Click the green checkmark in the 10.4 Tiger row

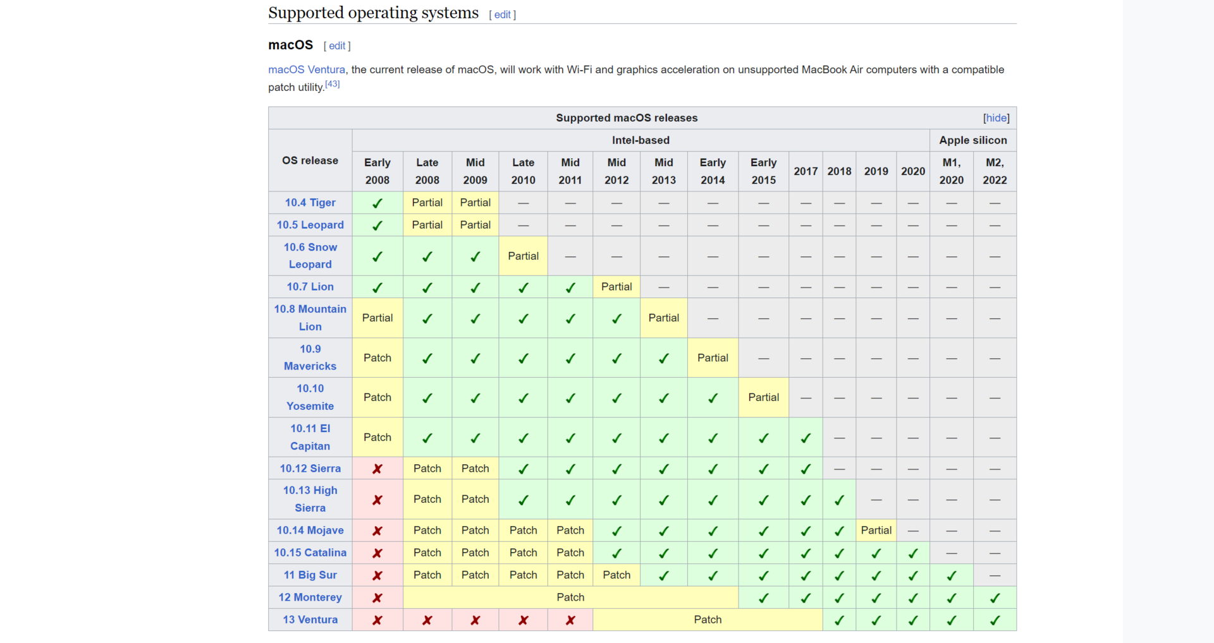(377, 203)
